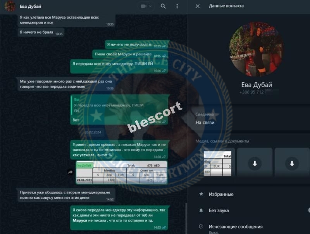Open the three-dot chat menu
Screen dimensions: 310x234
point(177,6)
